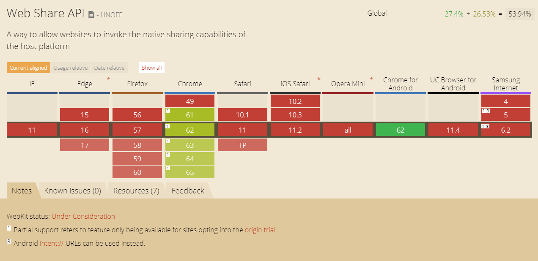Select the Current aligned view option
Screen dimensions: 538x261
click(28, 68)
